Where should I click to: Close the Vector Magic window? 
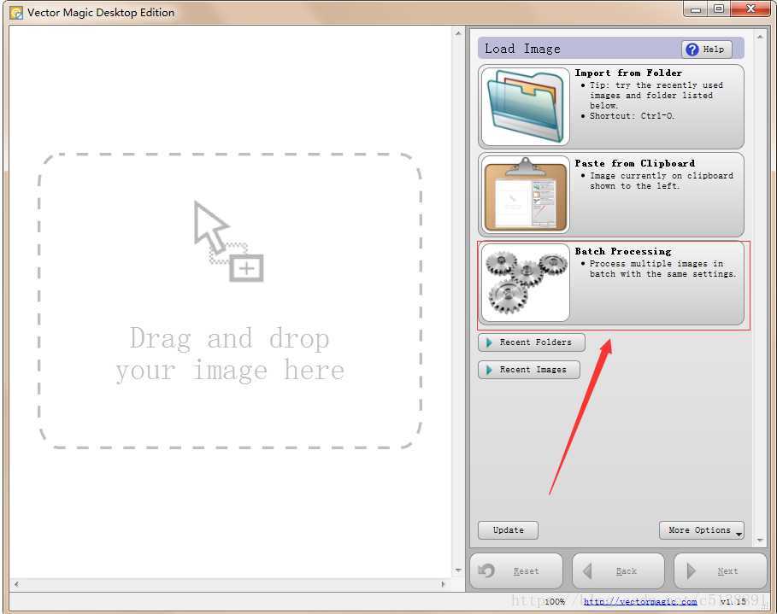(x=751, y=9)
